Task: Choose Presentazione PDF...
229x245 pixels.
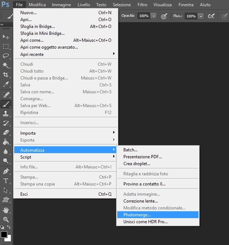Action: 158,157
